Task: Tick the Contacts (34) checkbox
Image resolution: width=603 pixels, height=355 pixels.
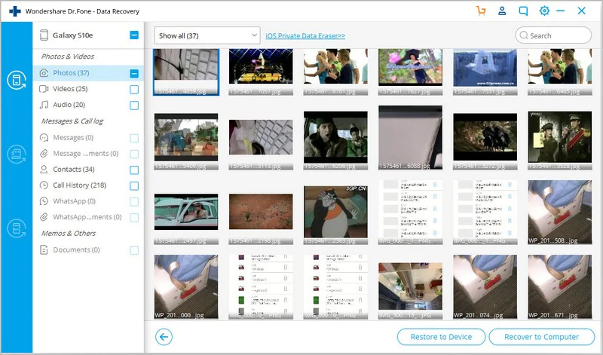Action: (x=134, y=170)
